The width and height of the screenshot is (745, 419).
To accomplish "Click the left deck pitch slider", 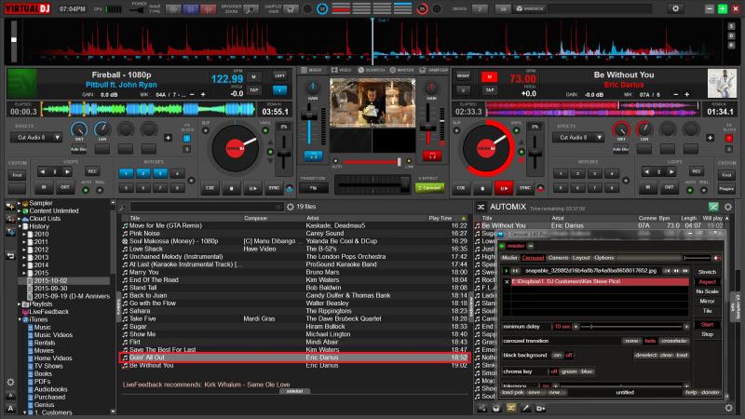I will point(284,154).
